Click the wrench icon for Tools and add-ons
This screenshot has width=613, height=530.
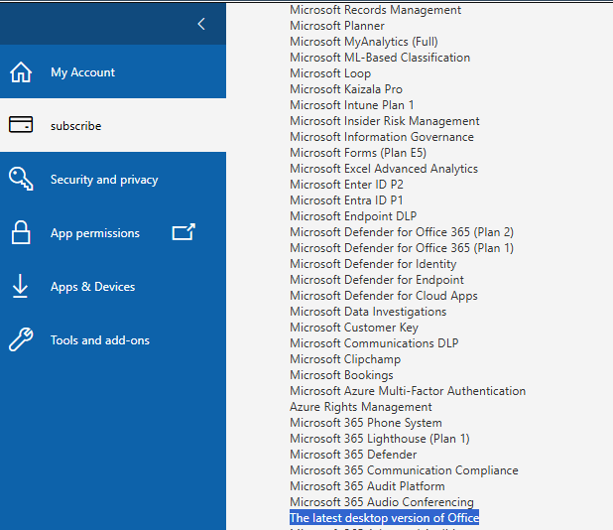[x=21, y=339]
